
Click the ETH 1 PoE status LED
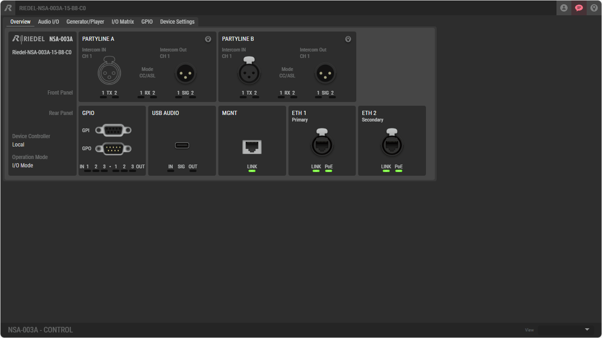click(x=328, y=171)
